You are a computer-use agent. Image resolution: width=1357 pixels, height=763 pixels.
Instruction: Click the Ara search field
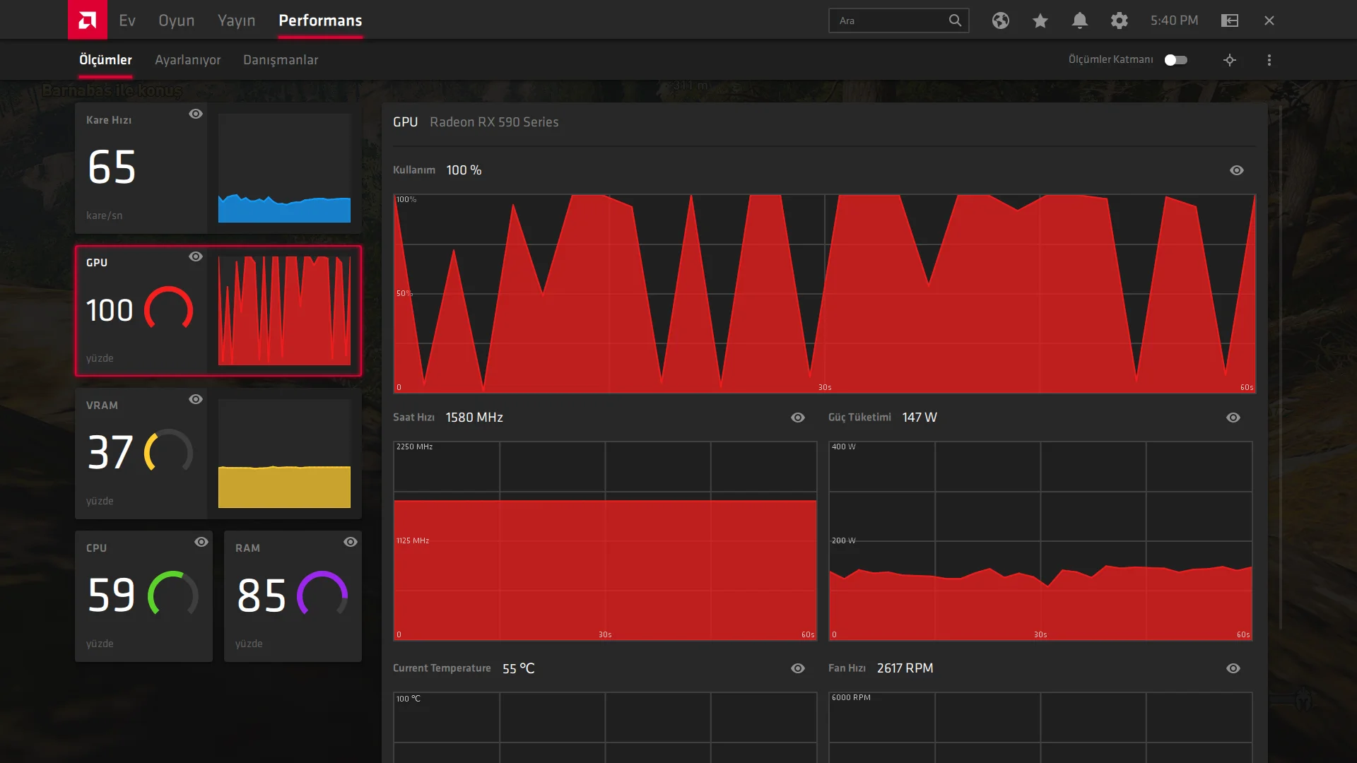(x=891, y=20)
